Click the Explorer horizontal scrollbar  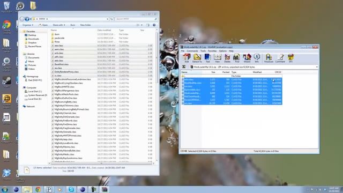coord(101,163)
